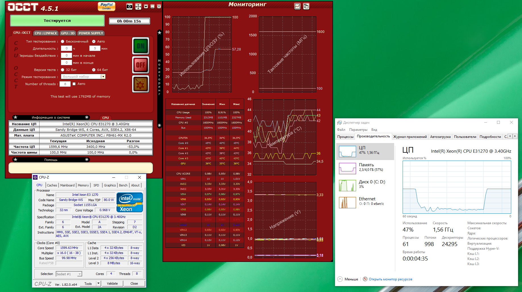Click the red OFF stop button

(141, 65)
